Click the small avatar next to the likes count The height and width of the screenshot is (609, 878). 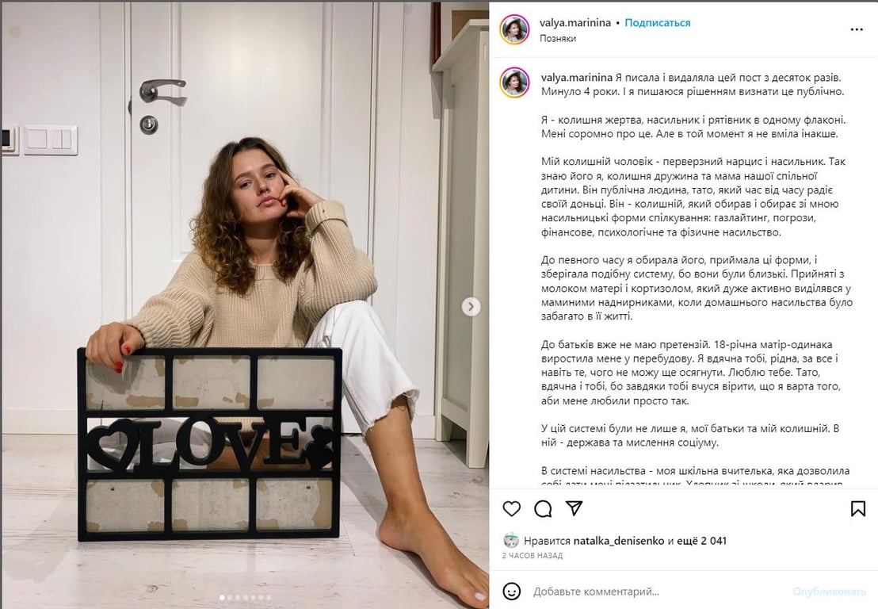[x=510, y=541]
